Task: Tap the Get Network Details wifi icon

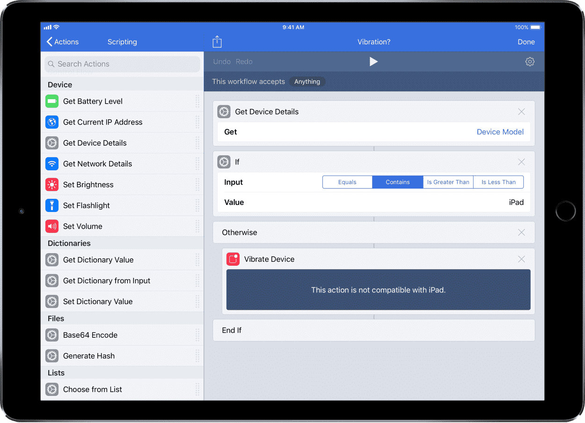Action: (52, 164)
